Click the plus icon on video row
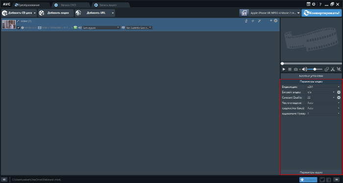This screenshot has width=343, height=183. [x=271, y=20]
